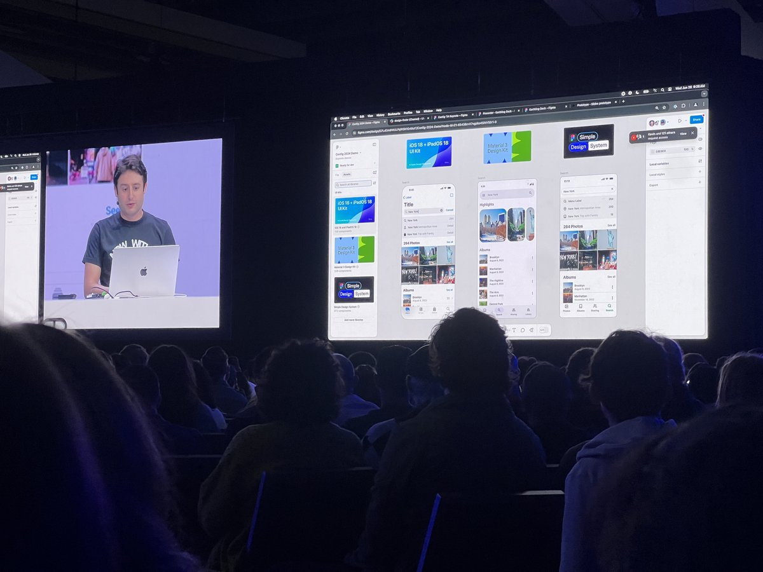This screenshot has width=763, height=572.
Task: Open iOS 18 + iPadOS 18 library thumbnail in Assets
Action: click(355, 209)
